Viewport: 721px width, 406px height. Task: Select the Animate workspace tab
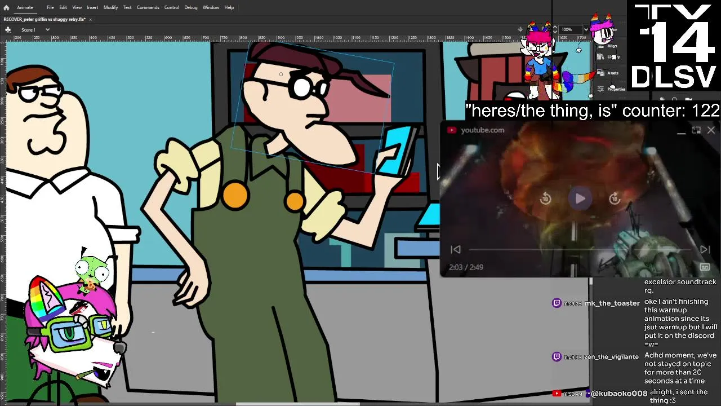coord(25,7)
